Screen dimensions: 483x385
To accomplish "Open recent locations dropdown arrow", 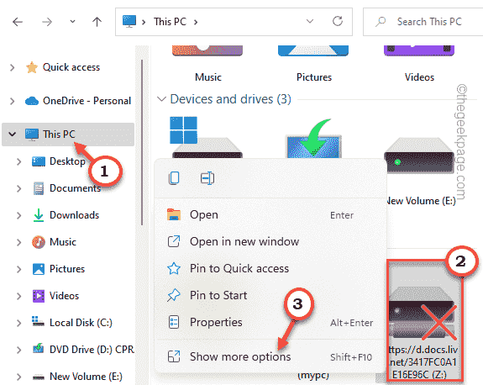I will (x=72, y=22).
